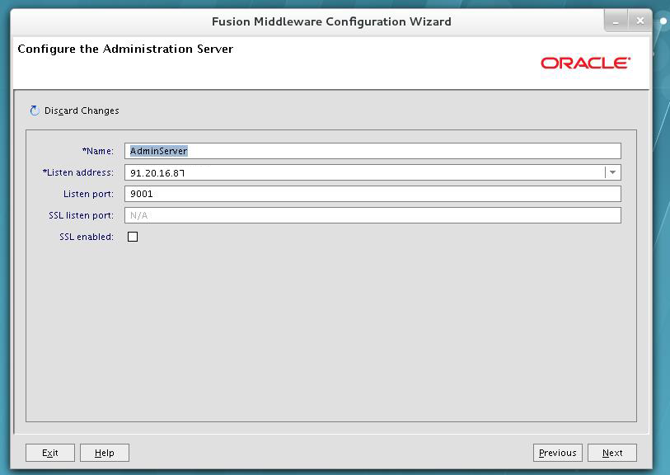Click the Configure the Administration Server heading
The height and width of the screenshot is (475, 670).
click(x=125, y=49)
